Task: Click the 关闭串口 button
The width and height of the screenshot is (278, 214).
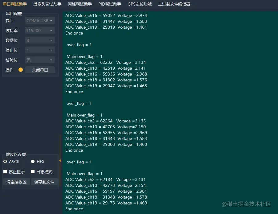Action: [x=40, y=70]
